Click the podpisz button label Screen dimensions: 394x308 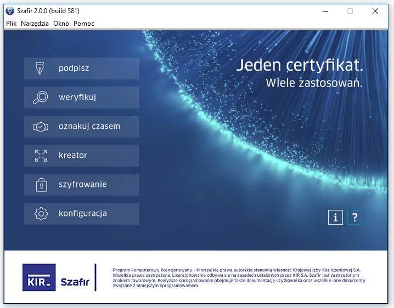74,69
